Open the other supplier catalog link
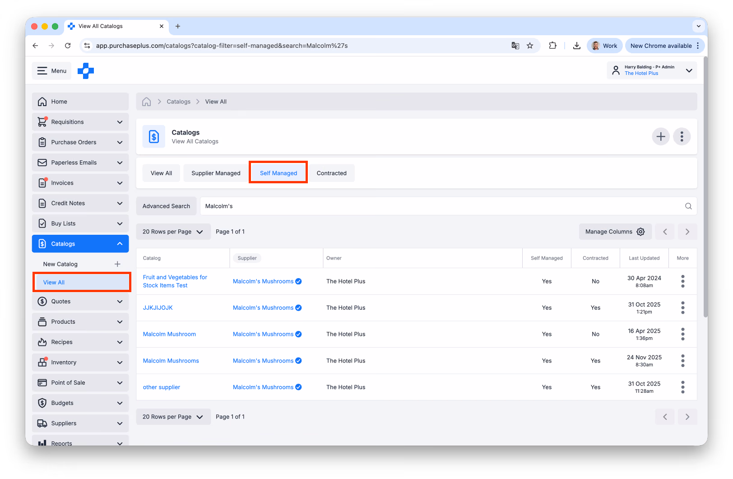 point(161,387)
